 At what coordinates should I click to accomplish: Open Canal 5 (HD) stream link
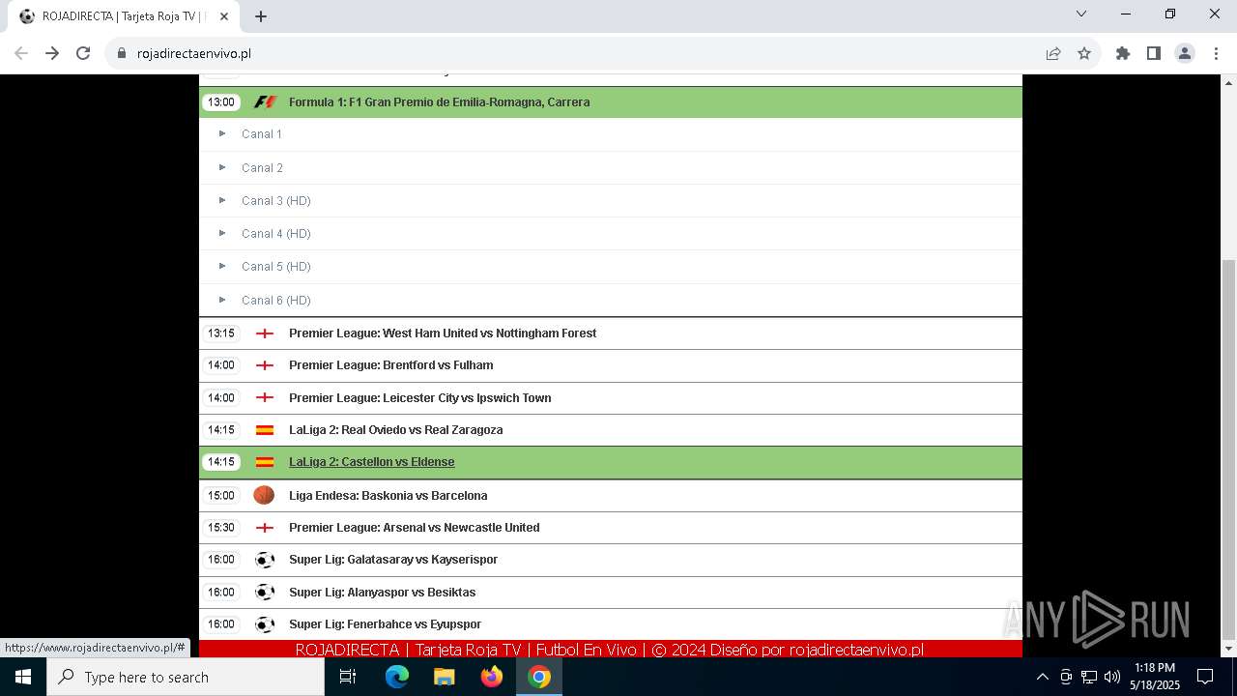point(276,266)
